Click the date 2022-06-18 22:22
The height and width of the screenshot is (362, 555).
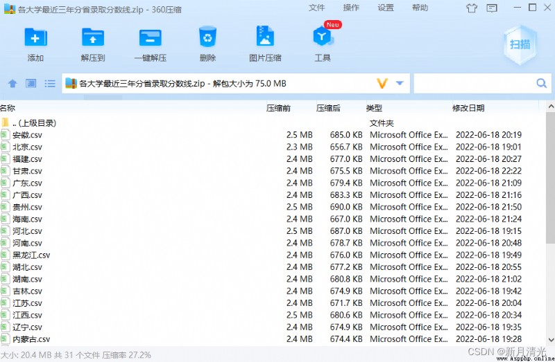tap(488, 171)
